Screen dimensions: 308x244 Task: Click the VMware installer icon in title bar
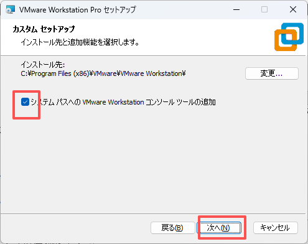click(x=10, y=9)
